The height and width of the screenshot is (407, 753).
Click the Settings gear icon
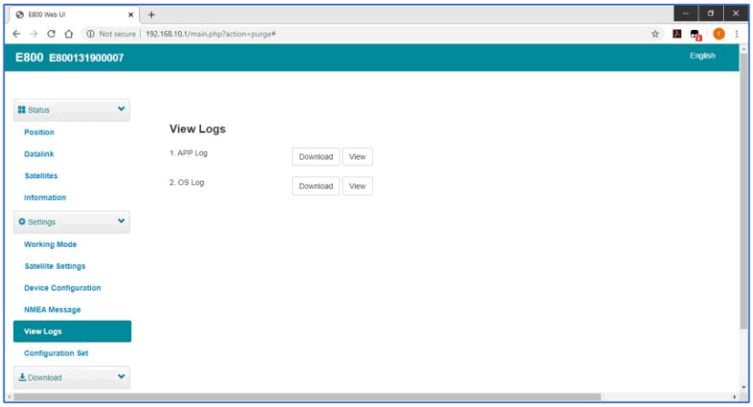tap(22, 222)
